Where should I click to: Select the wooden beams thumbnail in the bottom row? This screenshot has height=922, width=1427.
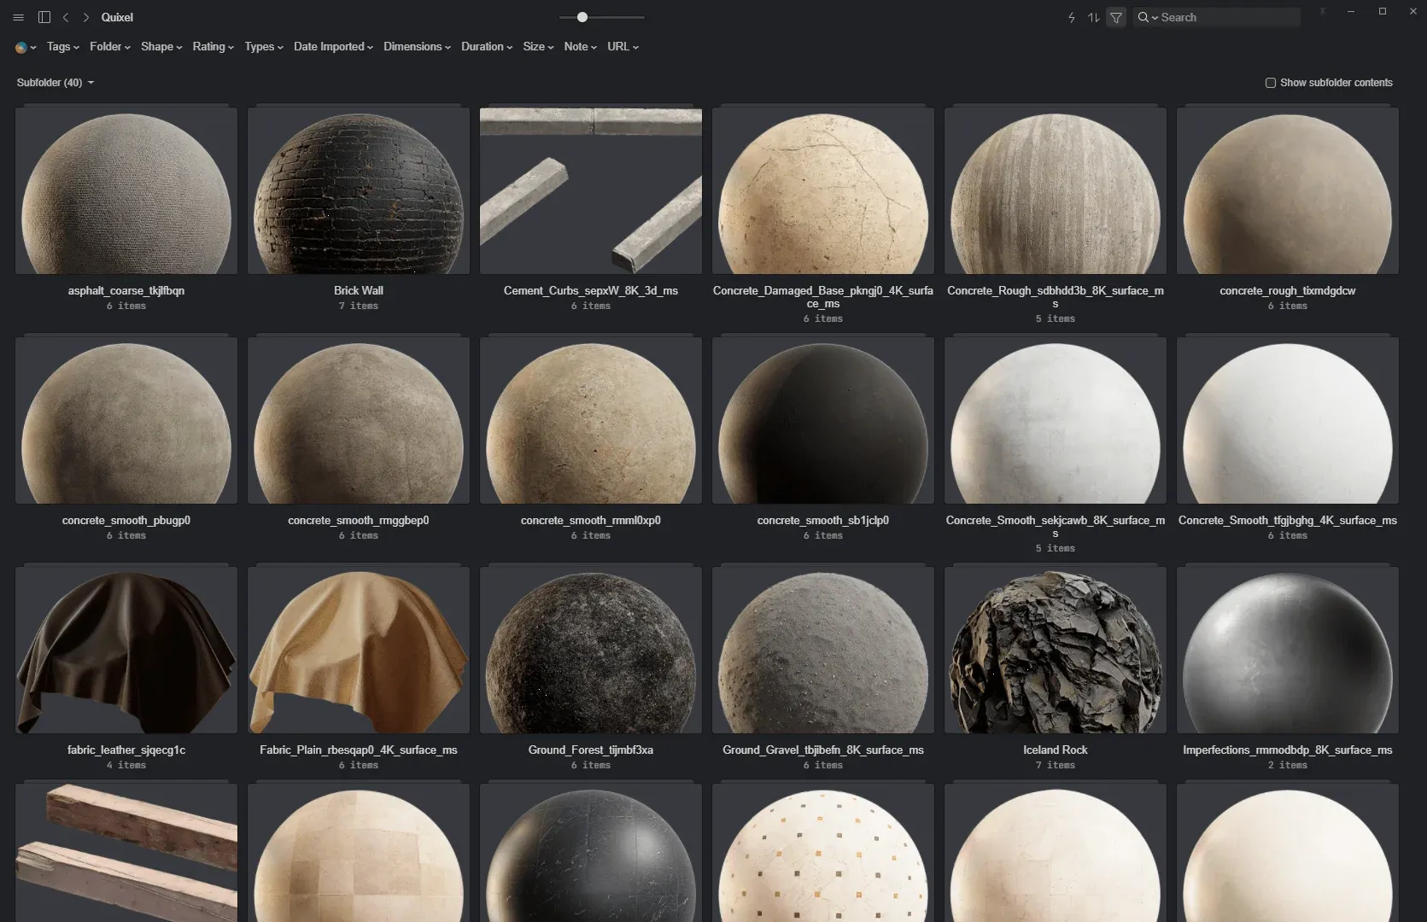(126, 854)
